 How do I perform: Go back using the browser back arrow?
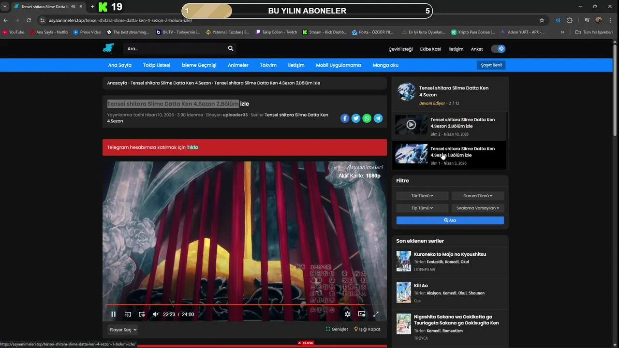coord(6,20)
